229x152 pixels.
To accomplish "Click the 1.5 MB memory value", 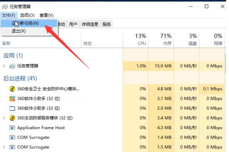I will 164,147.
